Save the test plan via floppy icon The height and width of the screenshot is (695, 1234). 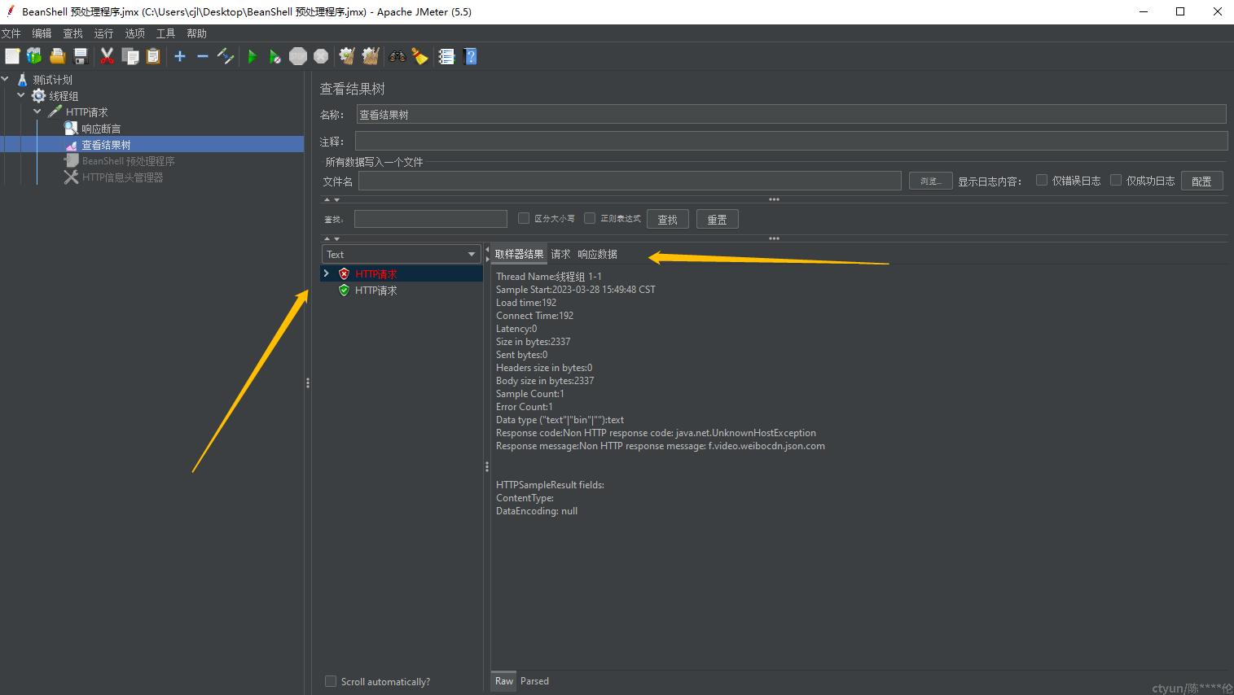pos(81,56)
